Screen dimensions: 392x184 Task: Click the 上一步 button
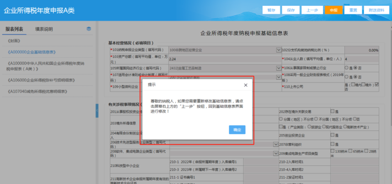tap(313, 10)
